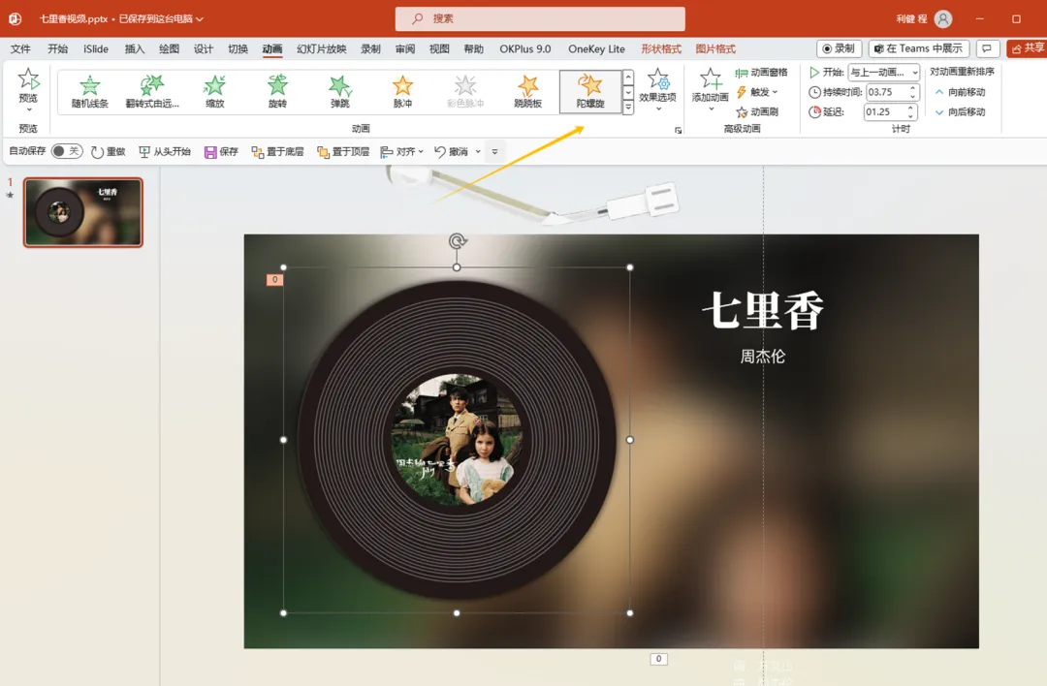Expand the animation gallery more button
The height and width of the screenshot is (686, 1047).
coord(628,107)
